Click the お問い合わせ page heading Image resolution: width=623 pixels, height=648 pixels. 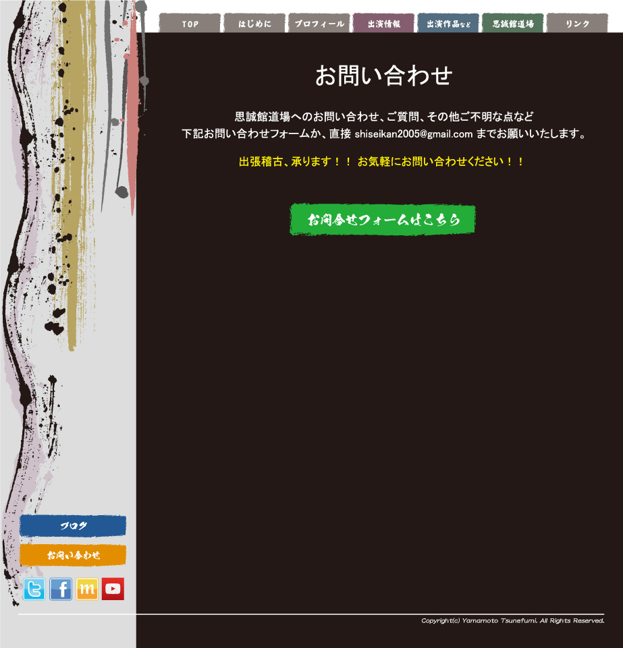[x=383, y=76]
